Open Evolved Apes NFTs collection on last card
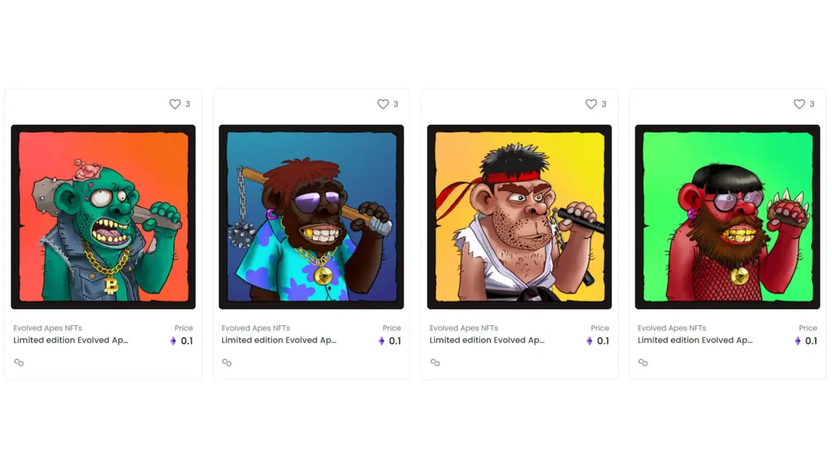832x468 pixels. 671,328
